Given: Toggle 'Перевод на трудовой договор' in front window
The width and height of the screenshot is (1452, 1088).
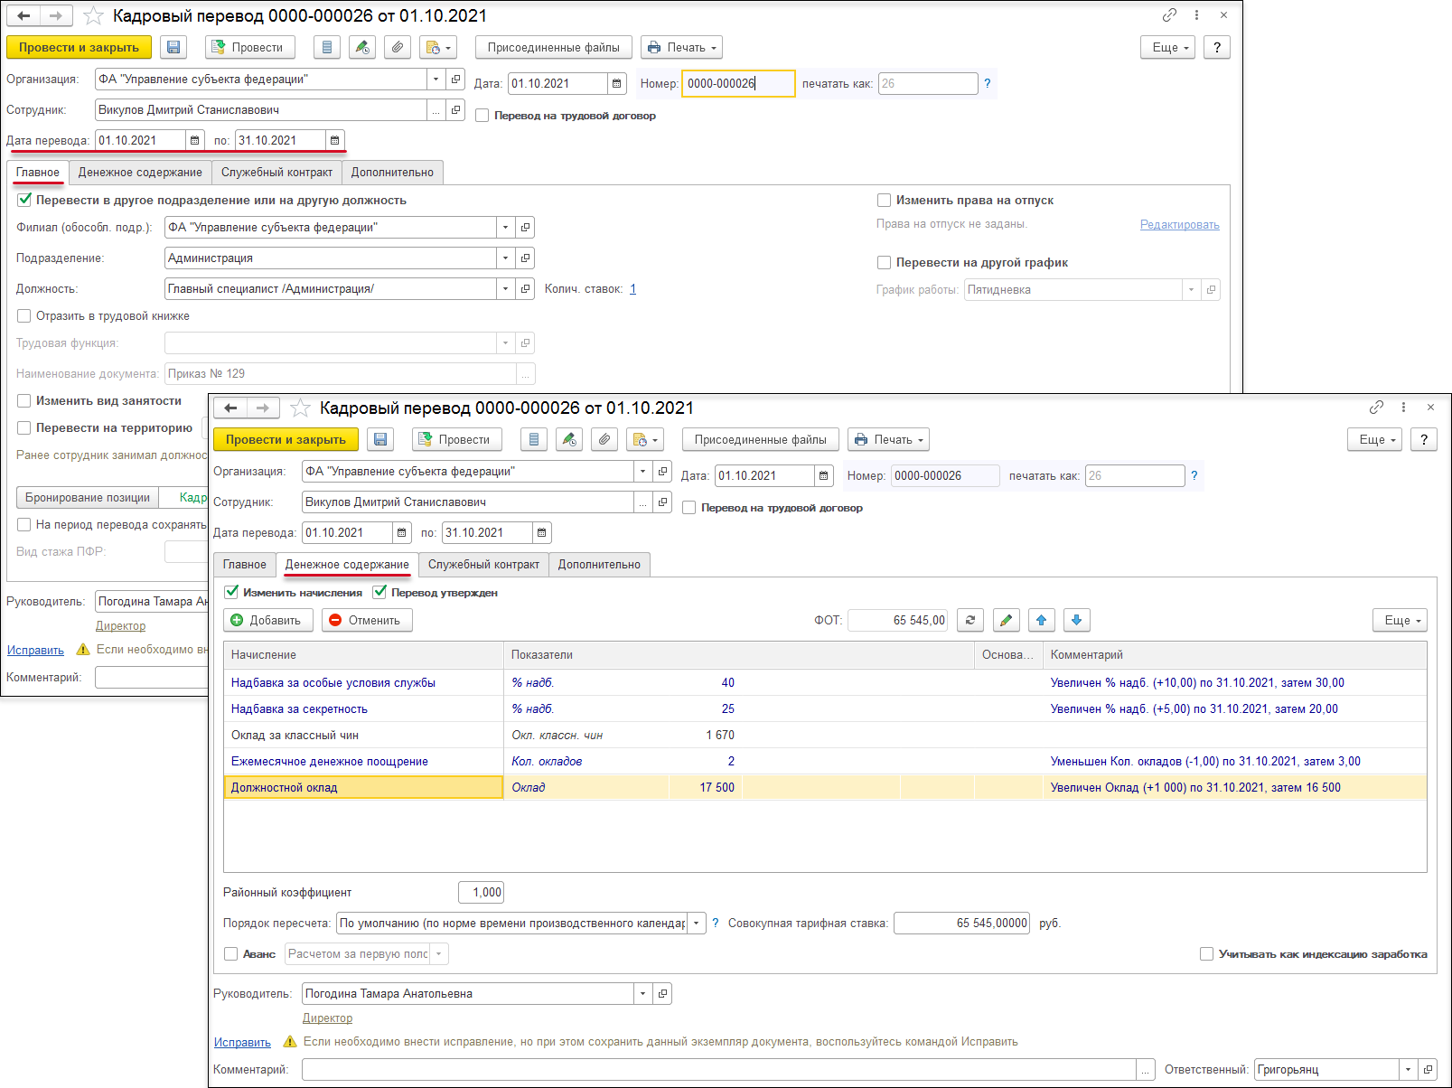Looking at the screenshot, I should pyautogui.click(x=689, y=508).
